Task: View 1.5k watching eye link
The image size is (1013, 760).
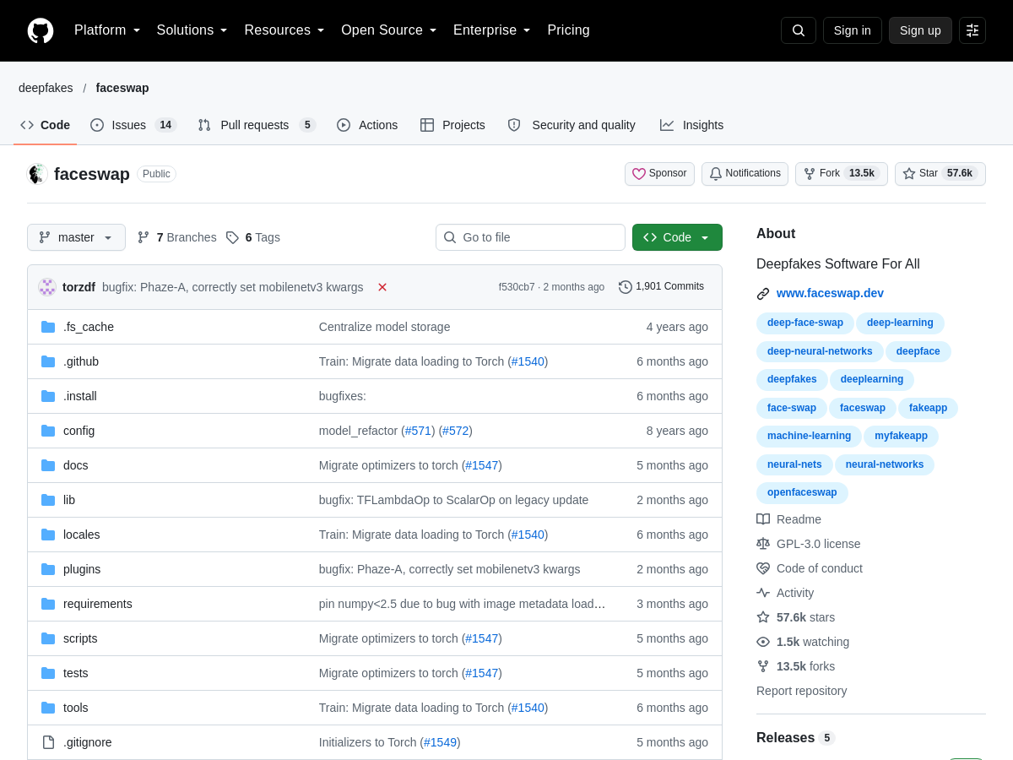Action: [x=803, y=642]
